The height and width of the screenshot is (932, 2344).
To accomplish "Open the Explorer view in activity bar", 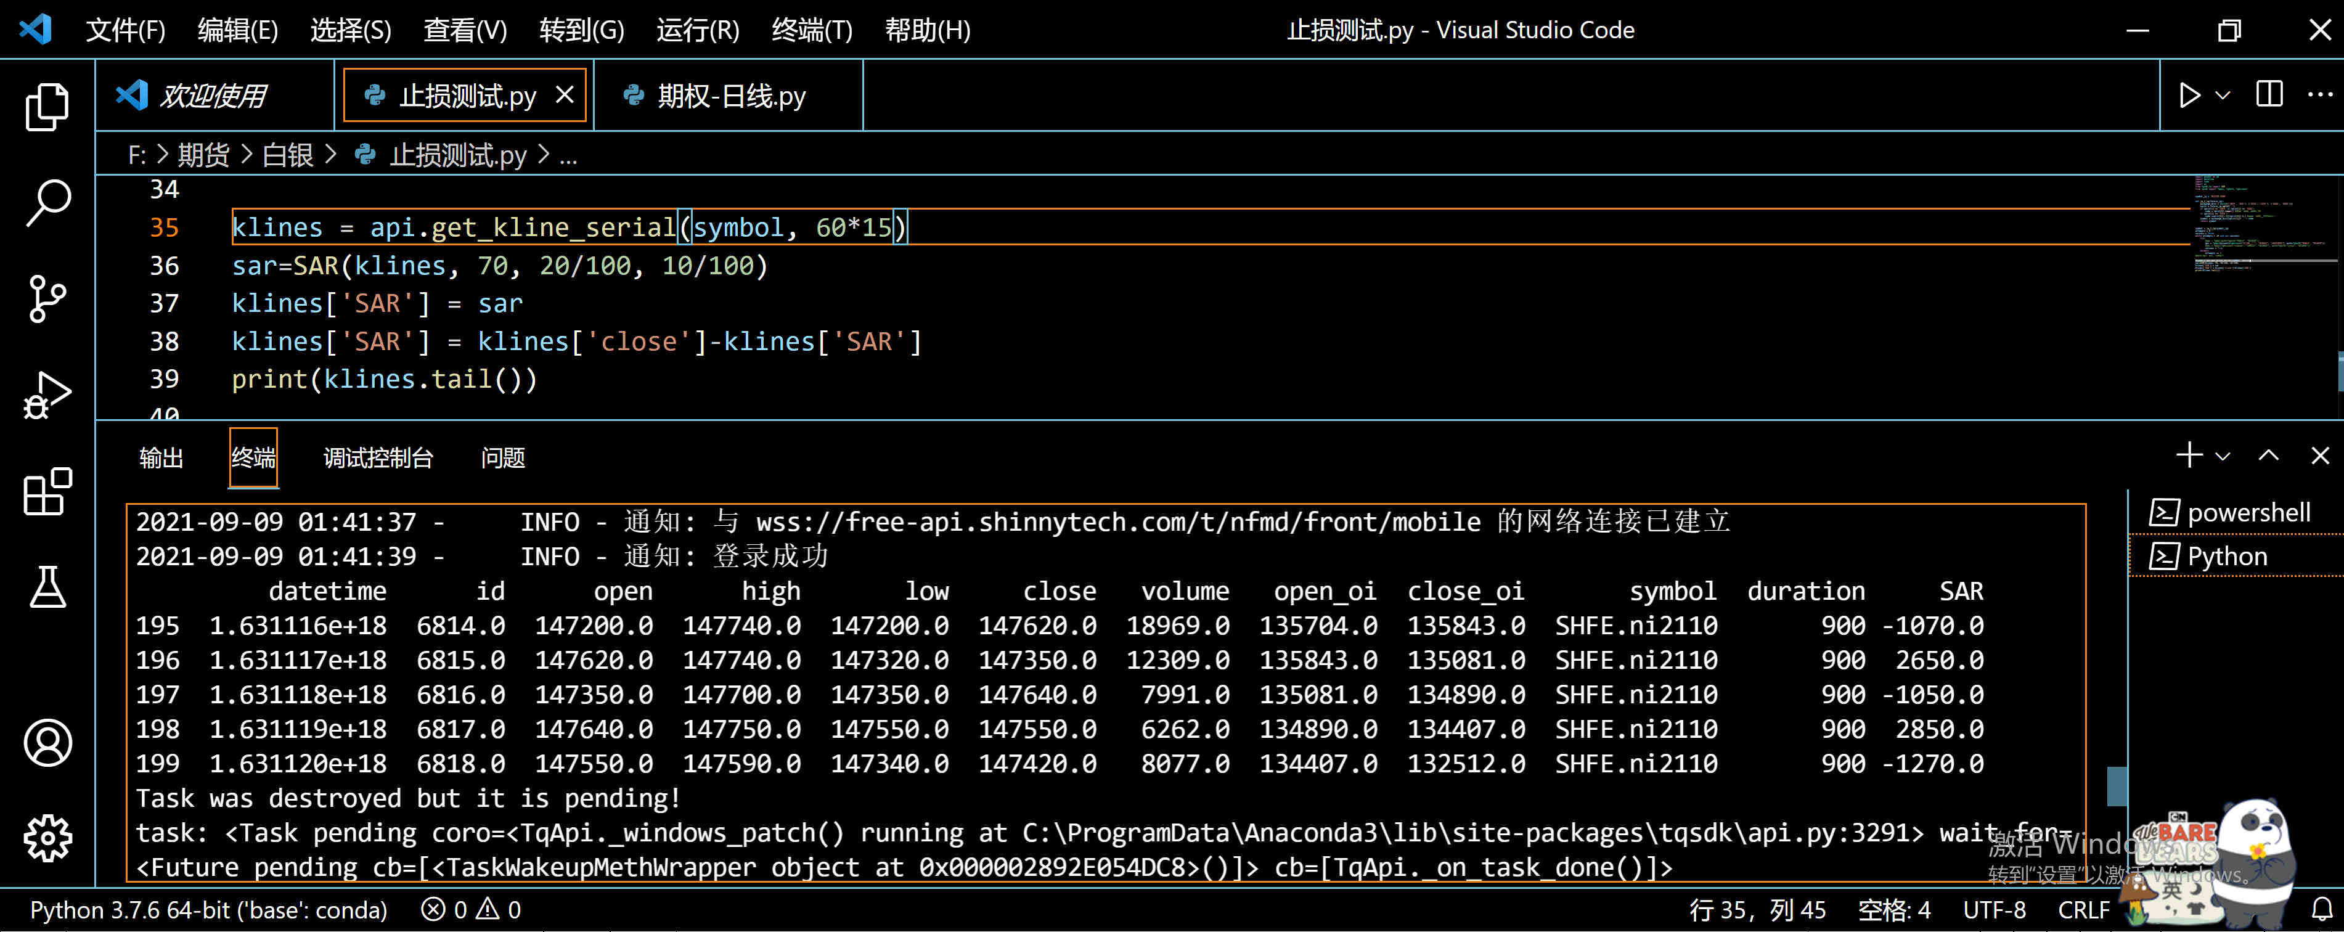I will [47, 107].
